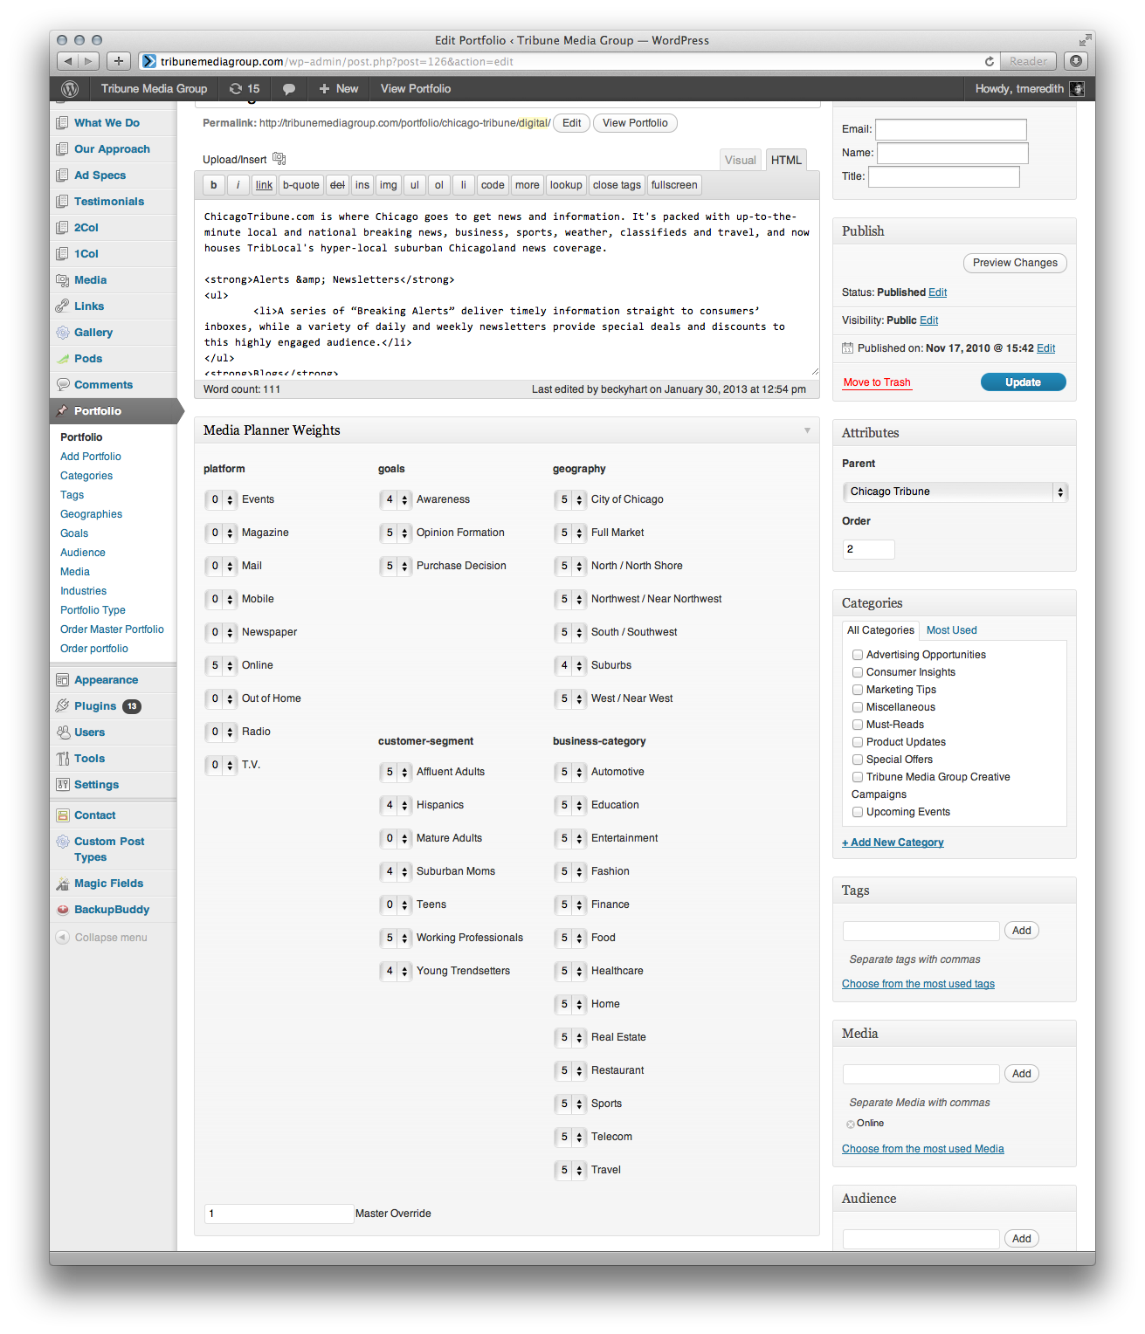Image resolution: width=1145 pixels, height=1334 pixels.
Task: Tick the Upcoming Events checkbox
Action: [x=858, y=812]
